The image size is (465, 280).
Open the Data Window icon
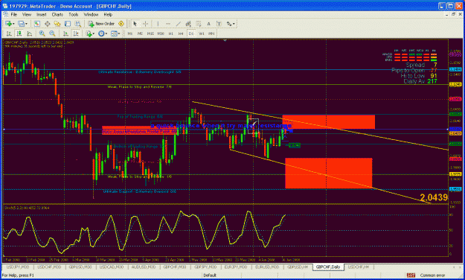pos(47,24)
